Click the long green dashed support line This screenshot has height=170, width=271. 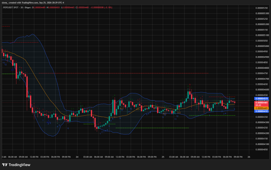152,128
